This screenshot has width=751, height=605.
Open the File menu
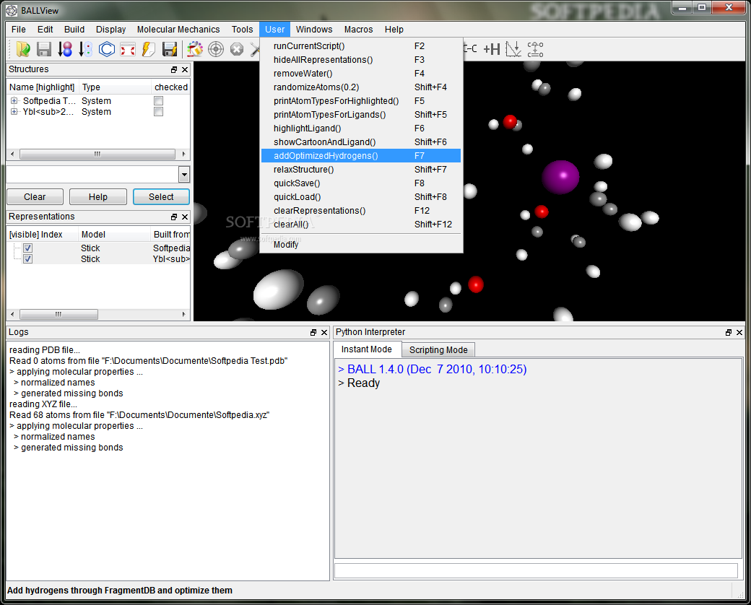pos(19,29)
